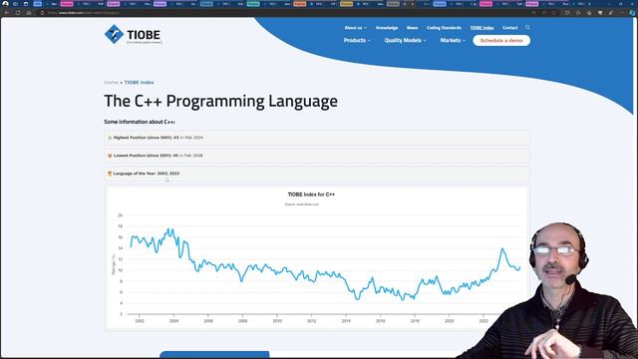638x359 pixels.
Task: Click the browser home icon
Action: coord(29,13)
